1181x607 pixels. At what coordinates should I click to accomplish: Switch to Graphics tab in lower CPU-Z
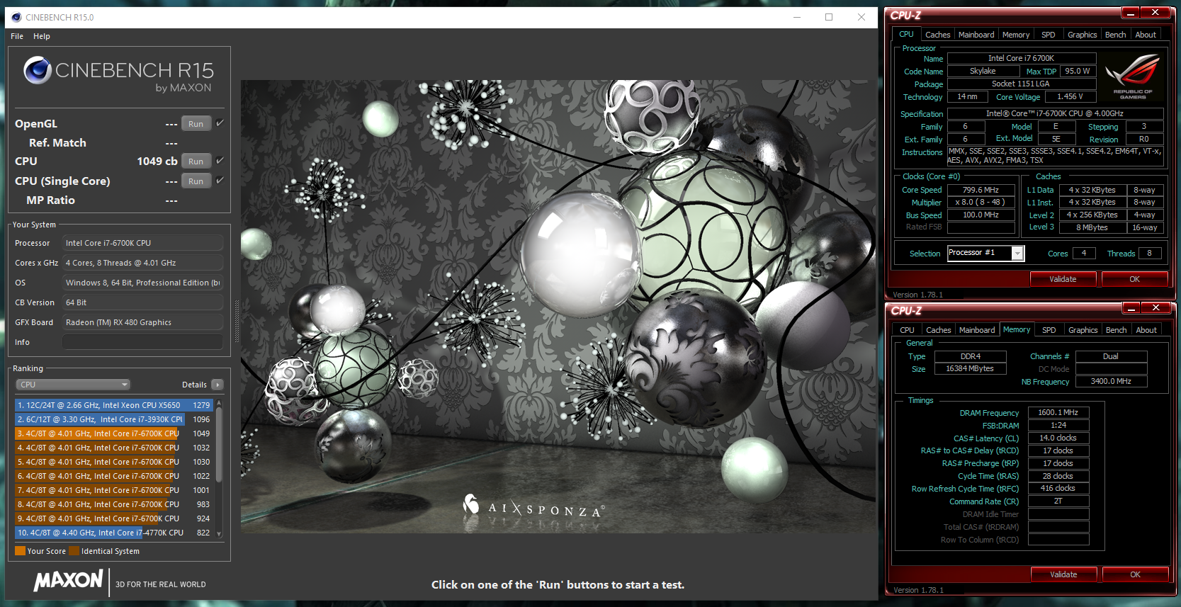click(1083, 330)
